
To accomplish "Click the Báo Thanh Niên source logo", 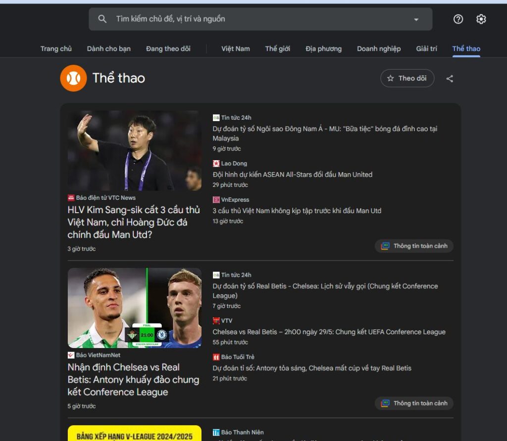I will [216, 432].
